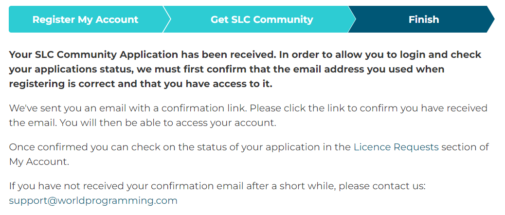Image resolution: width=505 pixels, height=215 pixels.
Task: Click the 'Once confirmed you can check' sentence
Action: 249,155
